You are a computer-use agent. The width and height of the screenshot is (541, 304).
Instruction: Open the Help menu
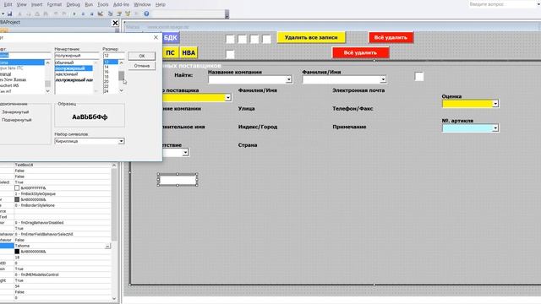pos(160,4)
